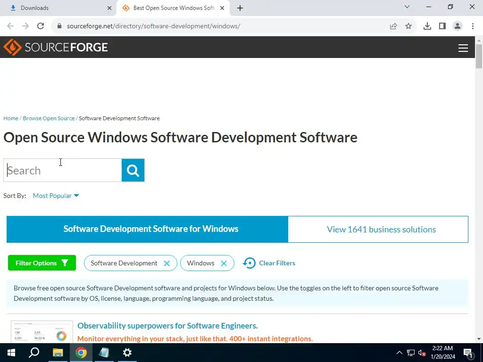Click the address bar URL
The image size is (483, 362).
tap(153, 26)
